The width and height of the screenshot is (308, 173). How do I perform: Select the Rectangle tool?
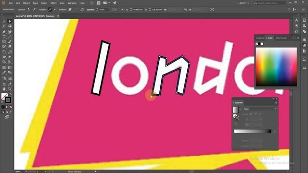(x=4, y=42)
